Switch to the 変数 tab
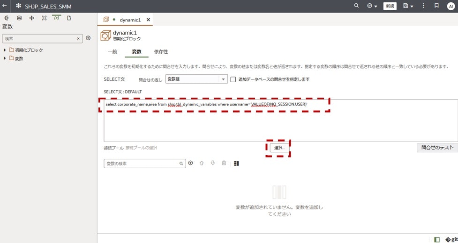The height and width of the screenshot is (243, 458). [x=137, y=52]
